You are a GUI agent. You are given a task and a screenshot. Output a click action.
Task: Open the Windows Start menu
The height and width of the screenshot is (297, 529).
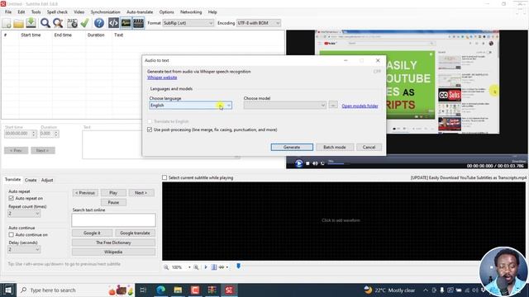(8, 290)
